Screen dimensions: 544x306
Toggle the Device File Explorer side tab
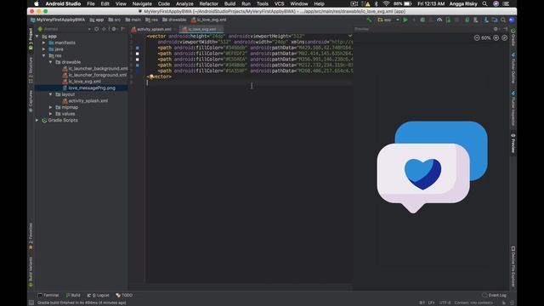click(x=513, y=266)
